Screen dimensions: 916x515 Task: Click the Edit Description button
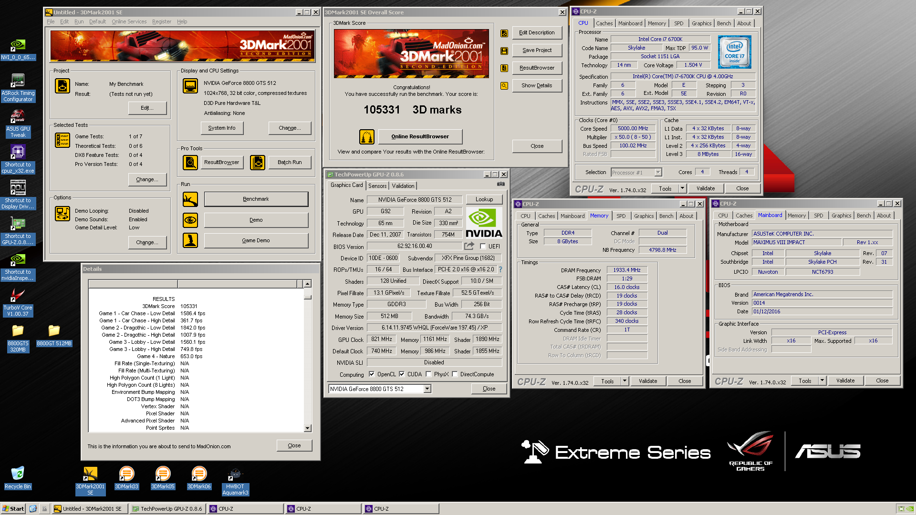(x=537, y=33)
